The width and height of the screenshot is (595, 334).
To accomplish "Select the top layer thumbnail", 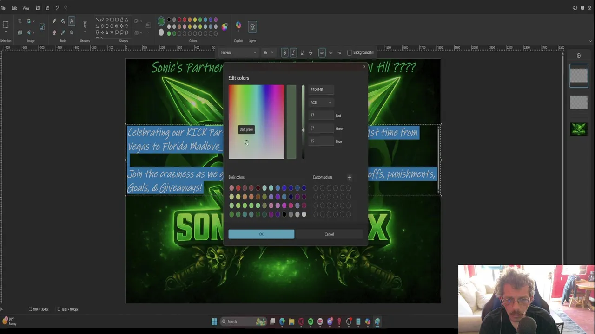I will [x=579, y=76].
